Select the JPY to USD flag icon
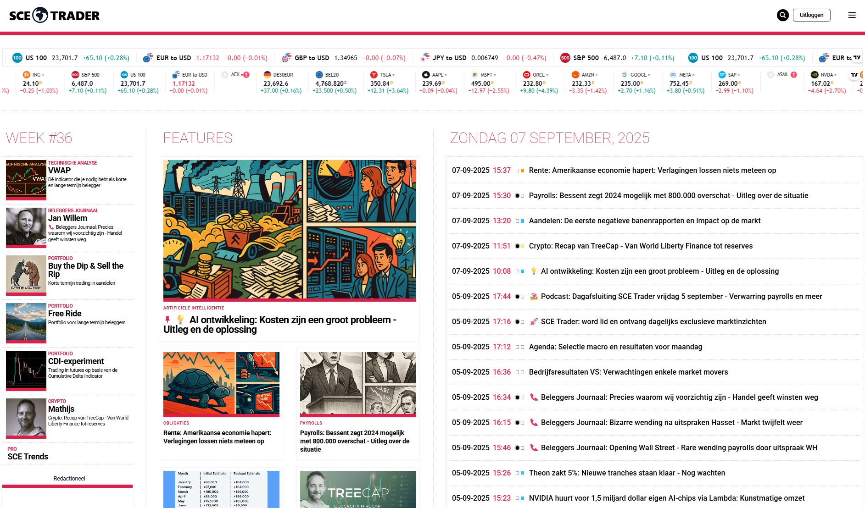This screenshot has height=508, width=865. pos(425,58)
